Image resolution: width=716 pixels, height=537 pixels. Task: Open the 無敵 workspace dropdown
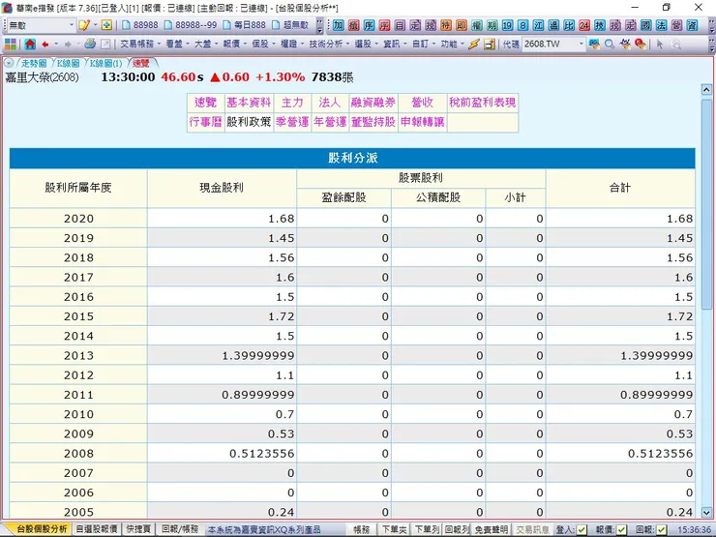[x=72, y=25]
